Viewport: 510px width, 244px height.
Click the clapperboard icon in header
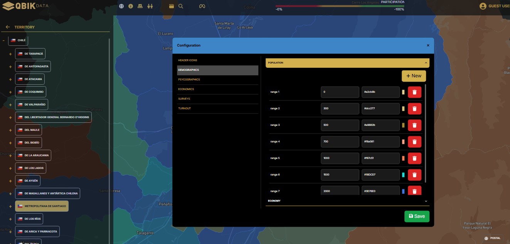point(172,6)
